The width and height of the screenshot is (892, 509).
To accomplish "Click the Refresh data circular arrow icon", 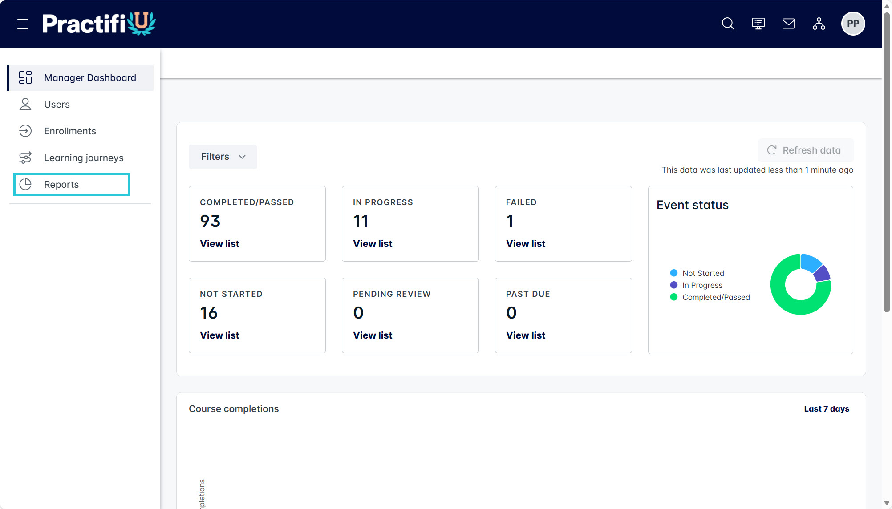I will click(x=772, y=150).
